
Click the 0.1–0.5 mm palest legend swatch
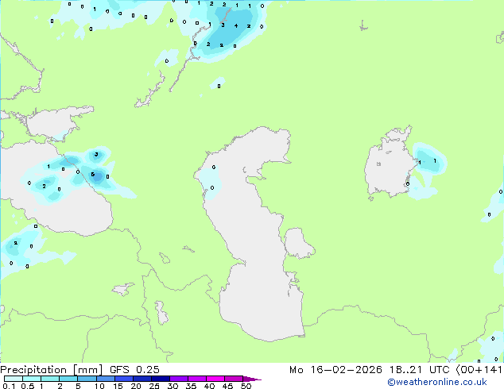(x=14, y=379)
